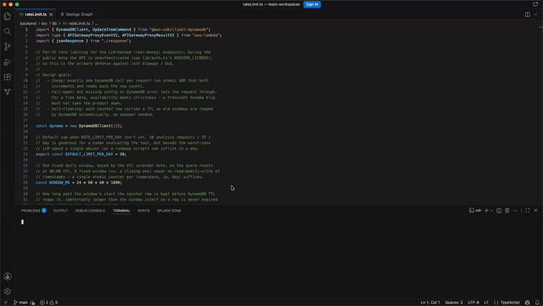Click UTF-8 encoding selector
Viewport: 543px width, 306px height.
coord(474,303)
